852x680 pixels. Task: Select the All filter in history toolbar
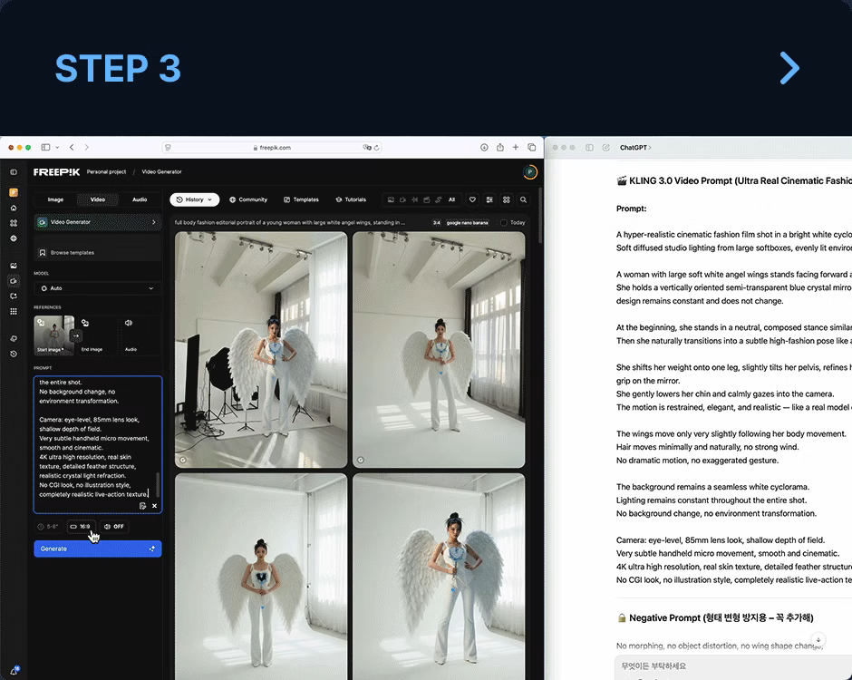point(451,199)
